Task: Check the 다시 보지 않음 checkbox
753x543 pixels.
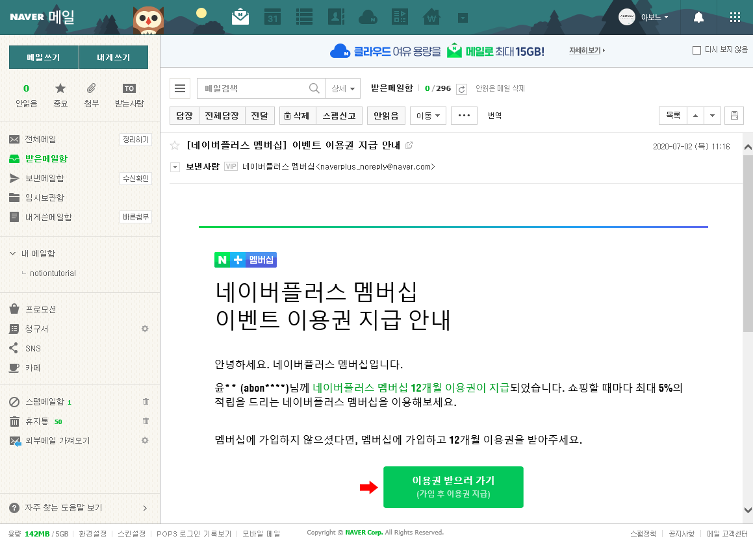Action: pos(697,50)
